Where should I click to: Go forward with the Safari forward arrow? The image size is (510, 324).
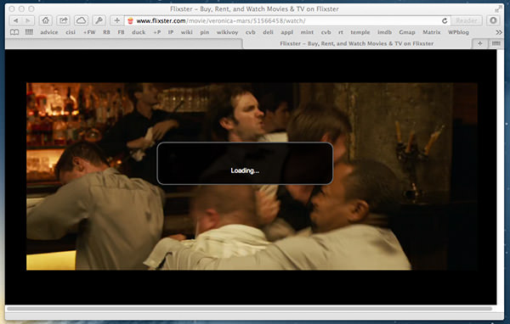(28, 20)
